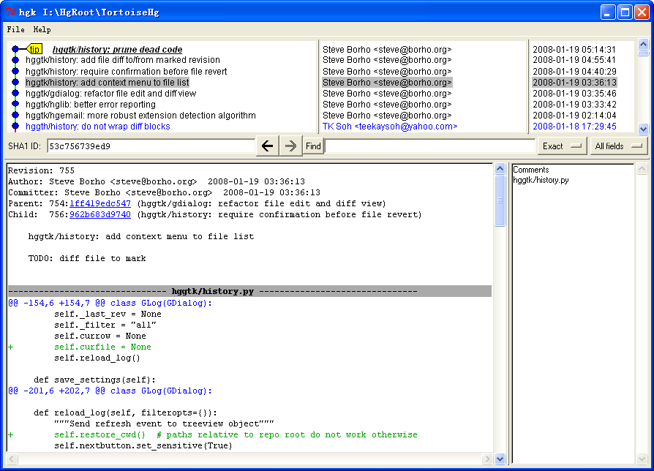Click graph node of 'require confirmation before file revert'

coord(15,71)
